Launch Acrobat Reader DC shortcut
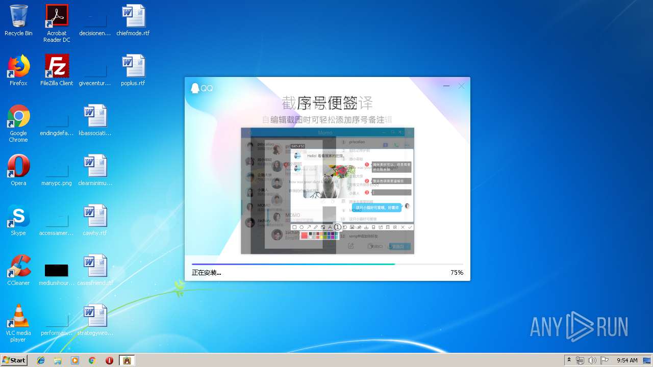Image resolution: width=653 pixels, height=367 pixels. [x=57, y=23]
